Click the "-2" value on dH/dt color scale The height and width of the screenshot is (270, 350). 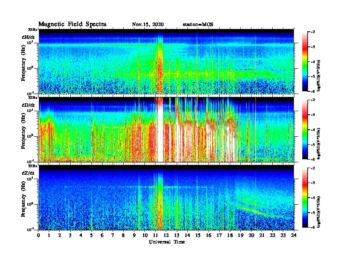coord(313,32)
